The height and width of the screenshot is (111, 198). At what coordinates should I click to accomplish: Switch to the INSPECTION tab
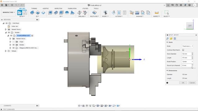click(58, 8)
